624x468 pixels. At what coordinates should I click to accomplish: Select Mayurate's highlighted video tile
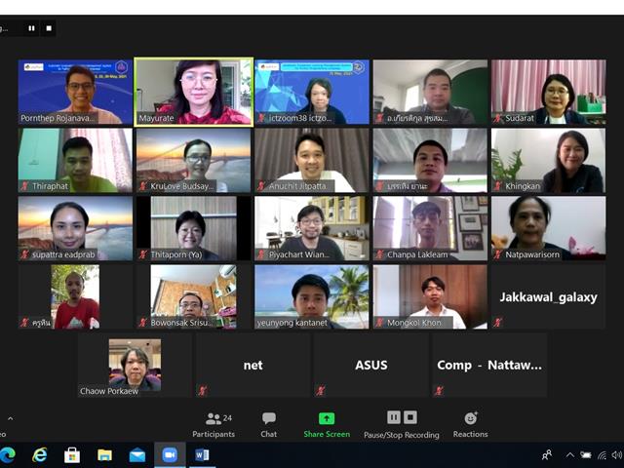(194, 92)
